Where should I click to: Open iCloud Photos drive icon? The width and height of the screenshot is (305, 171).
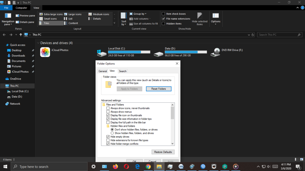45,52
